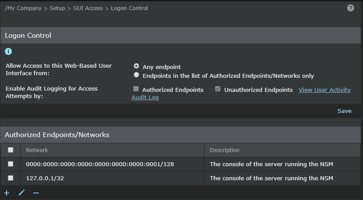The width and height of the screenshot is (363, 200).
Task: Click Enable Audit Logging for Access Attempts label
Action: (51, 92)
